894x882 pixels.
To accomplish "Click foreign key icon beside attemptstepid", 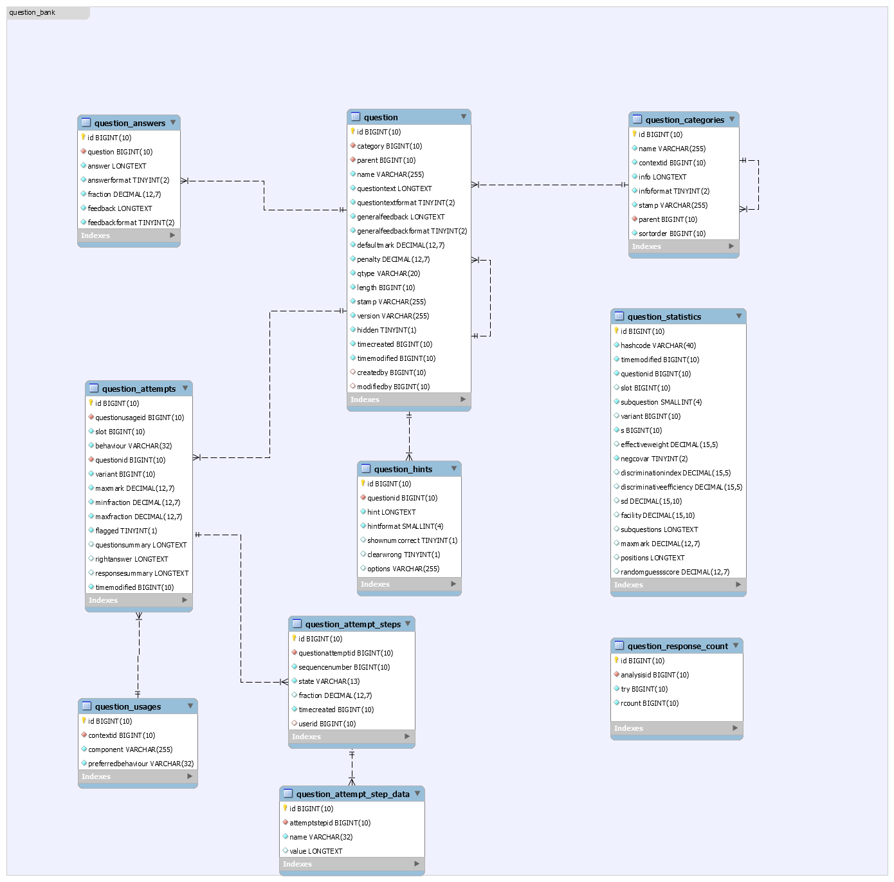I will point(285,822).
